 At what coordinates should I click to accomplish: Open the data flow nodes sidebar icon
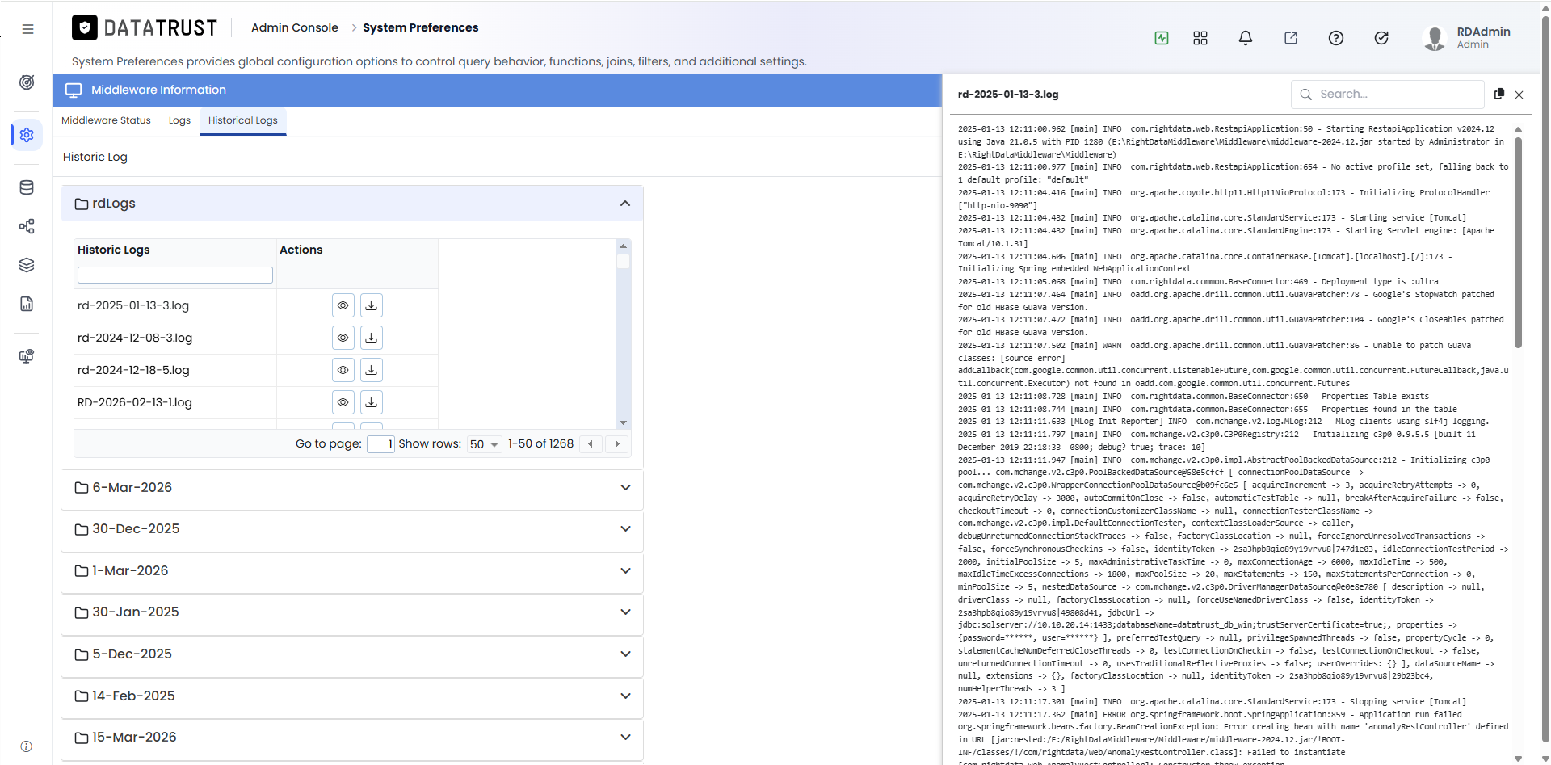(27, 226)
